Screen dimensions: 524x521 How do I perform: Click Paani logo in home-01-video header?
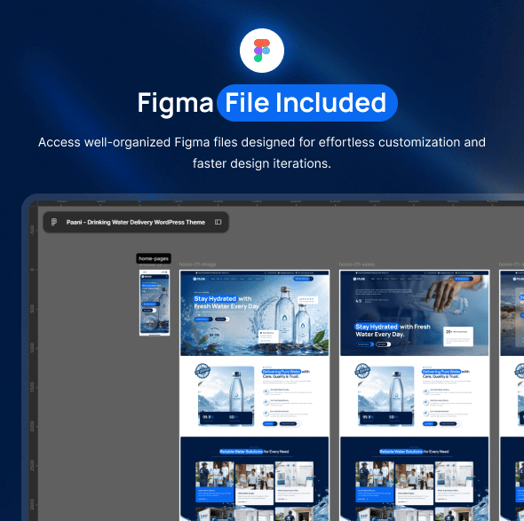(x=359, y=279)
